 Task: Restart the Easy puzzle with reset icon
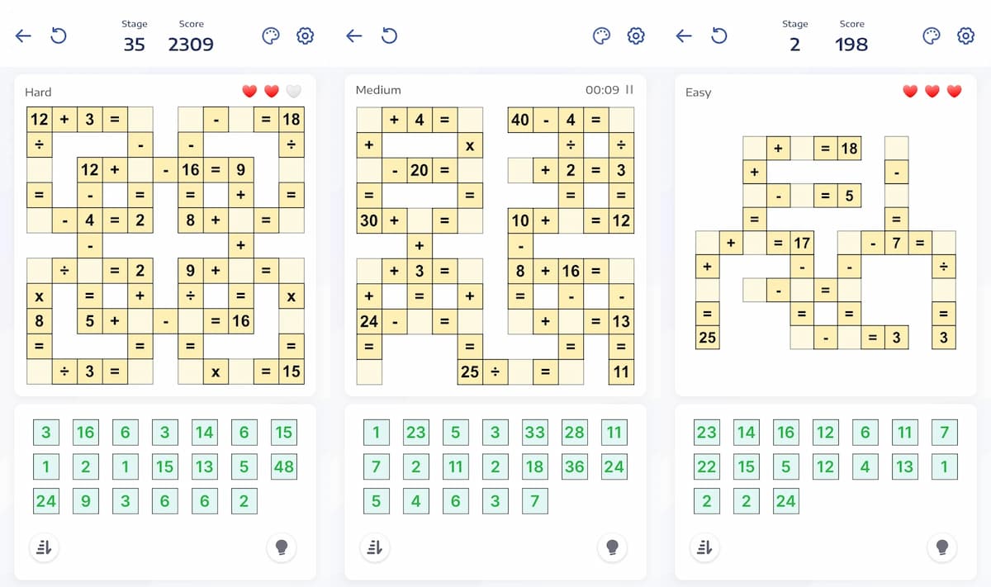tap(719, 36)
